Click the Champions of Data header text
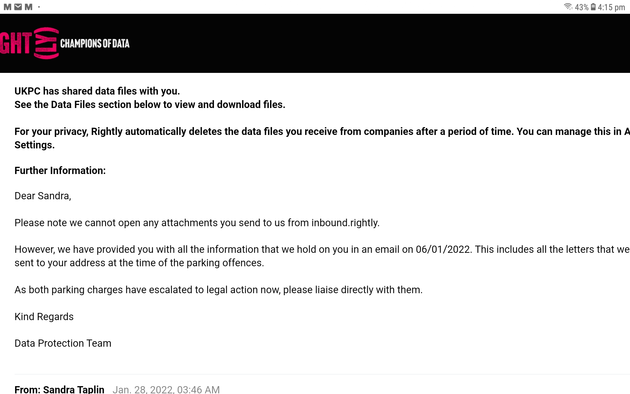 (95, 43)
